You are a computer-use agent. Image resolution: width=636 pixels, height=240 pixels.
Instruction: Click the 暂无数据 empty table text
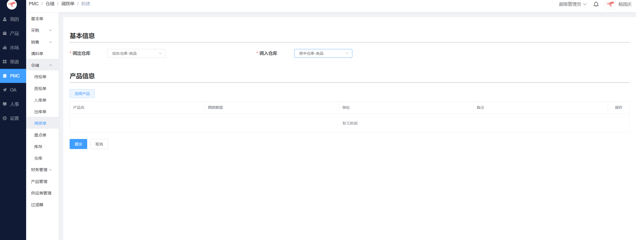[x=350, y=123]
